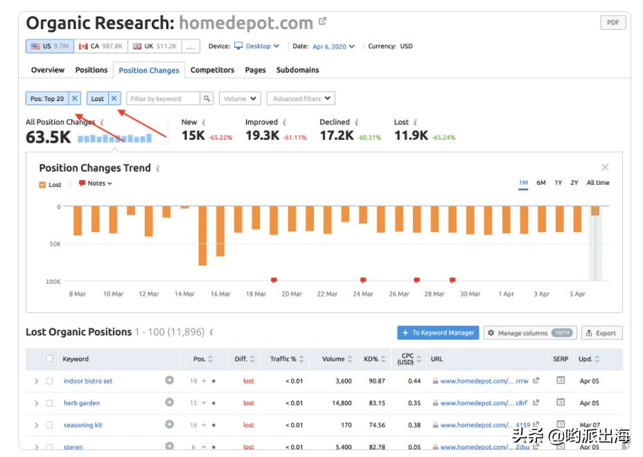Viewport: 643px width, 457px height.
Task: Open the Volume dropdown filter
Action: pos(238,98)
